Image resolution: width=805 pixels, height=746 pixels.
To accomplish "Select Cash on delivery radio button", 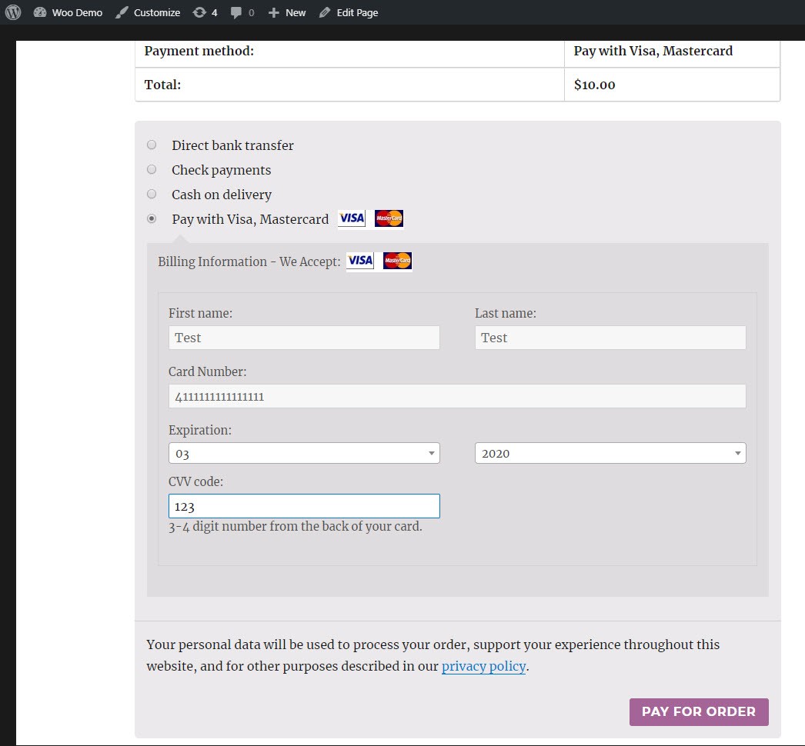I will coord(152,194).
